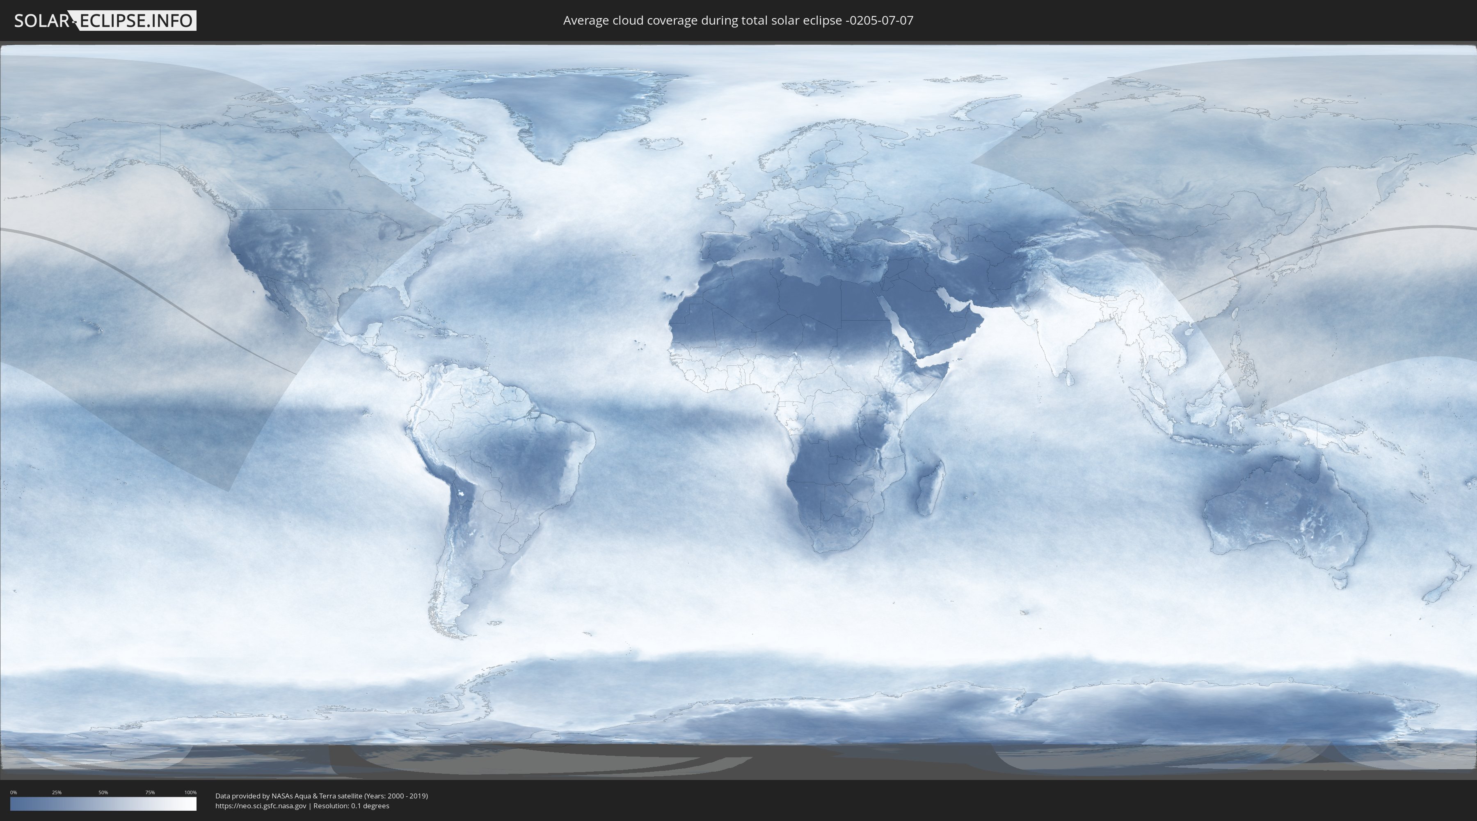This screenshot has height=821, width=1477.
Task: Click the SOLAR-ECLIPSE.INFO logo
Action: coord(104,21)
